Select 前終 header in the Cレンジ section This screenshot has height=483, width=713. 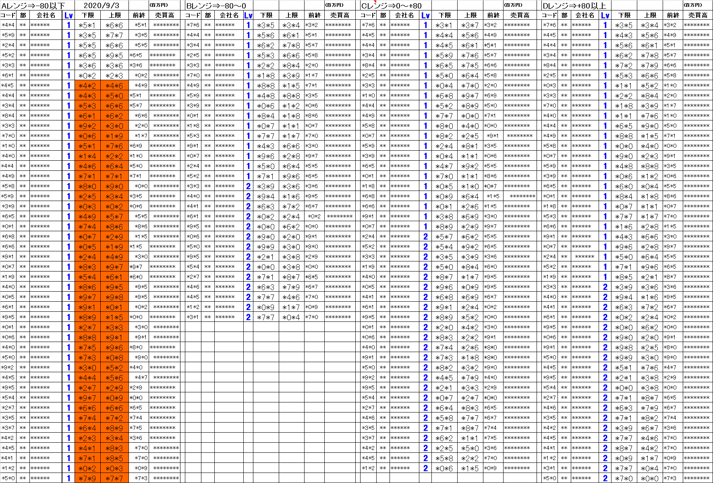click(493, 15)
